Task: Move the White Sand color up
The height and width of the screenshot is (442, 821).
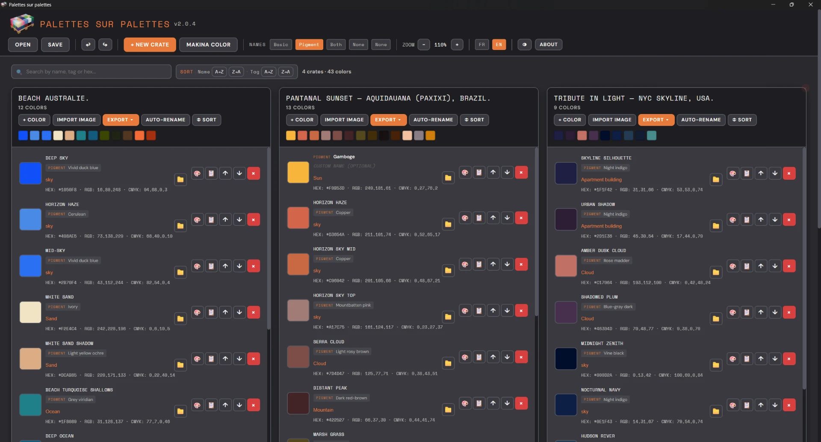Action: 225,312
